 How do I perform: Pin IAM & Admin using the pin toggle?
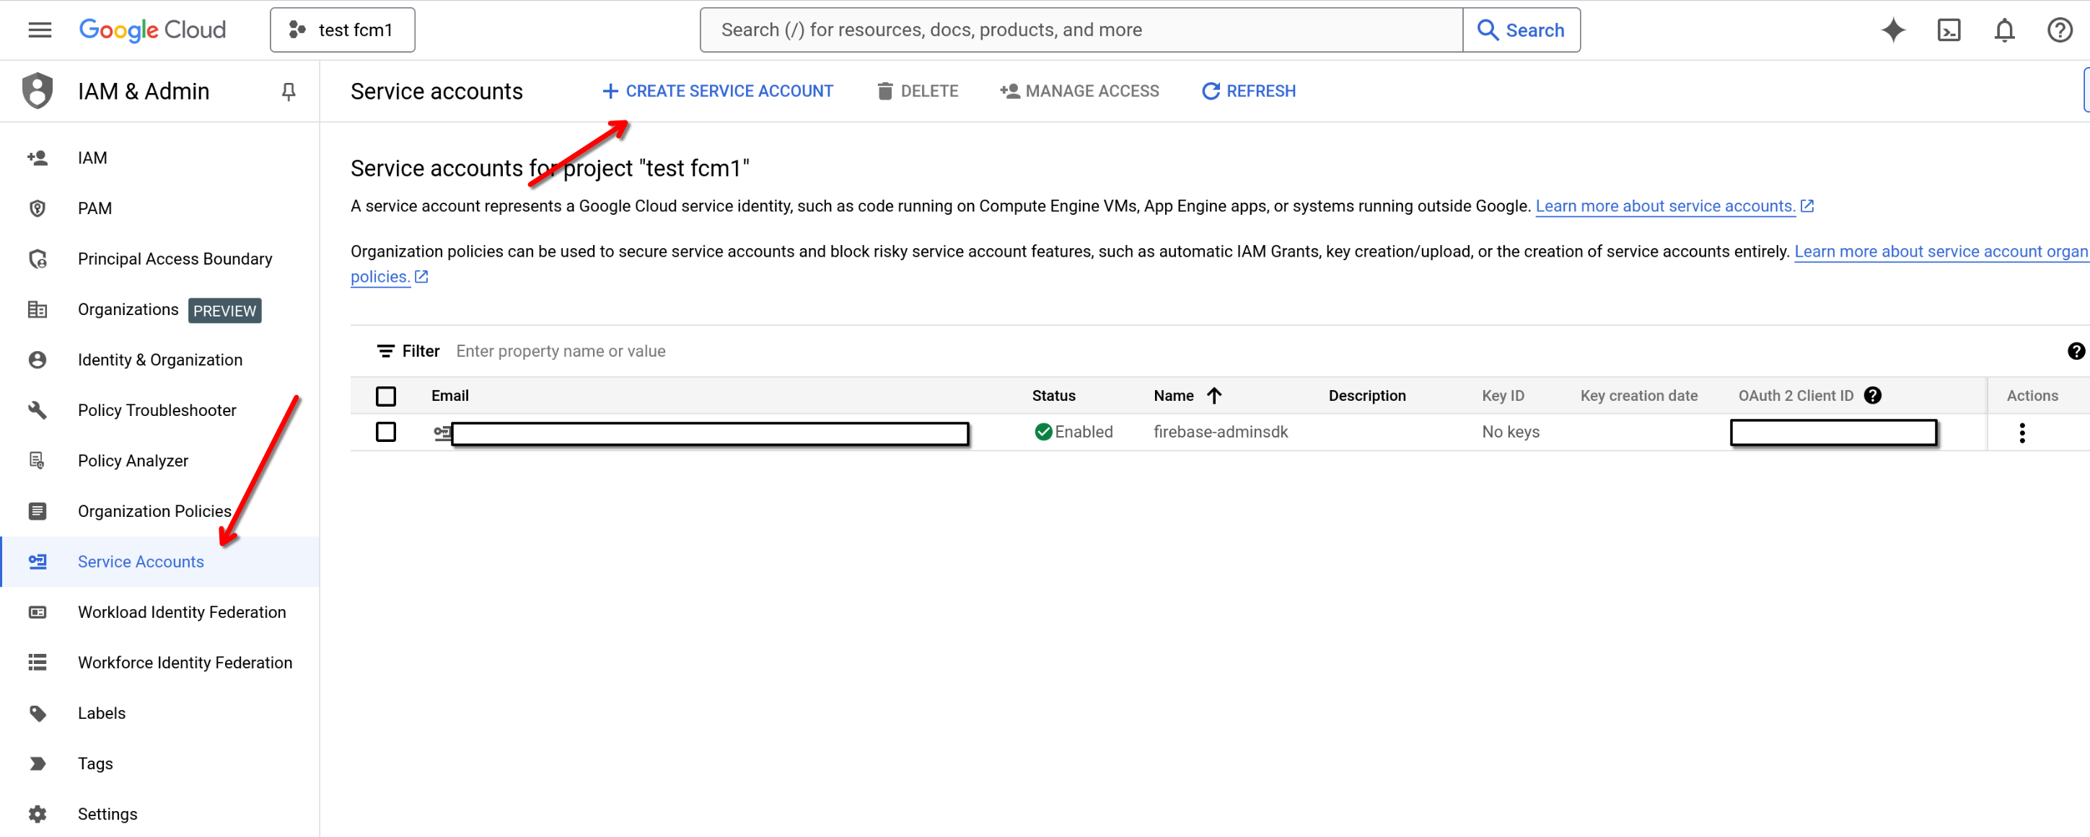click(x=288, y=91)
